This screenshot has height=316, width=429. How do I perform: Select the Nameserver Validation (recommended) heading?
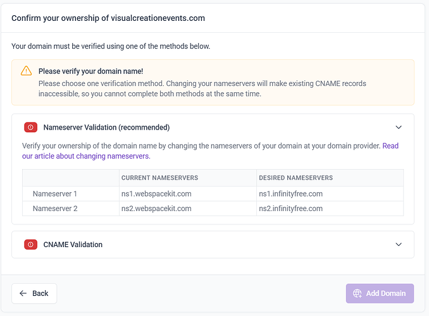click(x=106, y=127)
